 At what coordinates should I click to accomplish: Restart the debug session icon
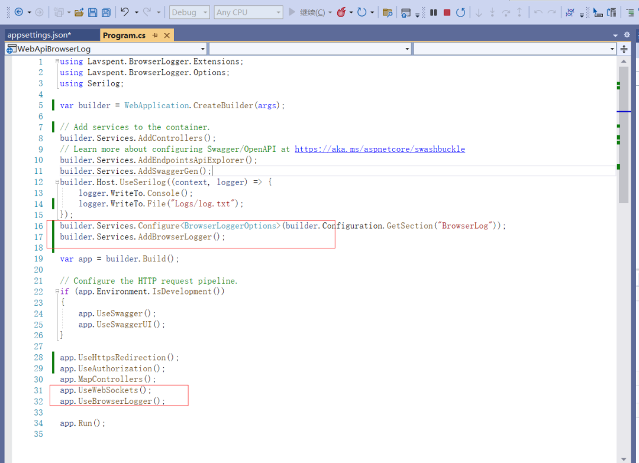click(460, 12)
